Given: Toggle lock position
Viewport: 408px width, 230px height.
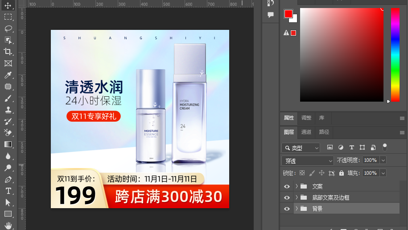Looking at the screenshot, I should (x=321, y=173).
